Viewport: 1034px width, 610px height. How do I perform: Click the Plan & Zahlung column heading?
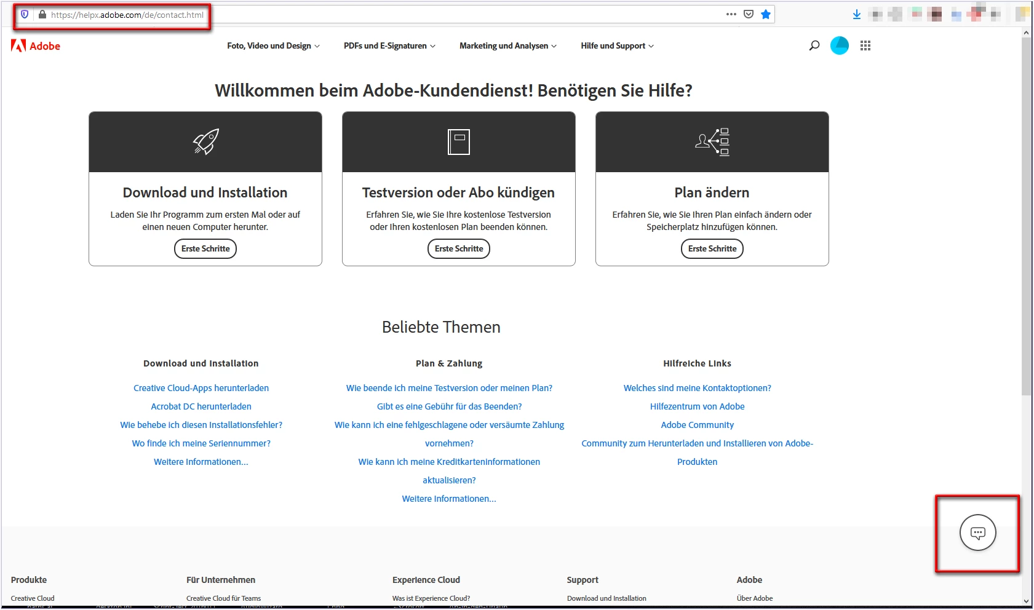449,363
